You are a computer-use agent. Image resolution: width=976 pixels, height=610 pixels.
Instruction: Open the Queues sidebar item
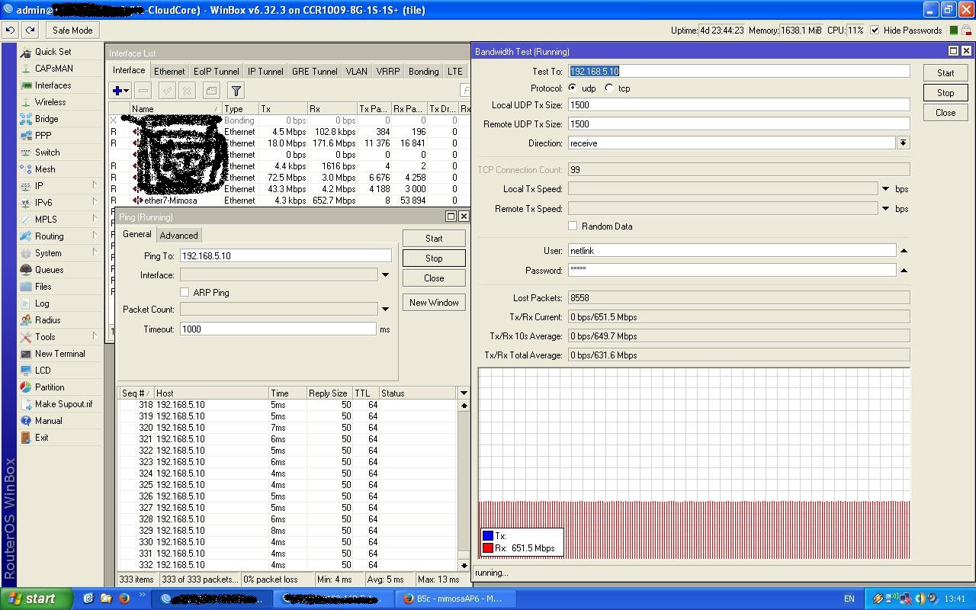(x=49, y=270)
